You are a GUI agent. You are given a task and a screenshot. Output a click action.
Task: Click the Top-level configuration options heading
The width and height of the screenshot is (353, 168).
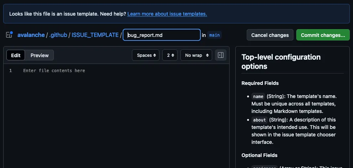281,62
